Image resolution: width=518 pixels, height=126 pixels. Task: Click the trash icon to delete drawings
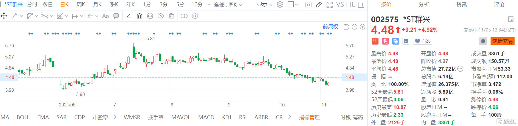[171, 16]
